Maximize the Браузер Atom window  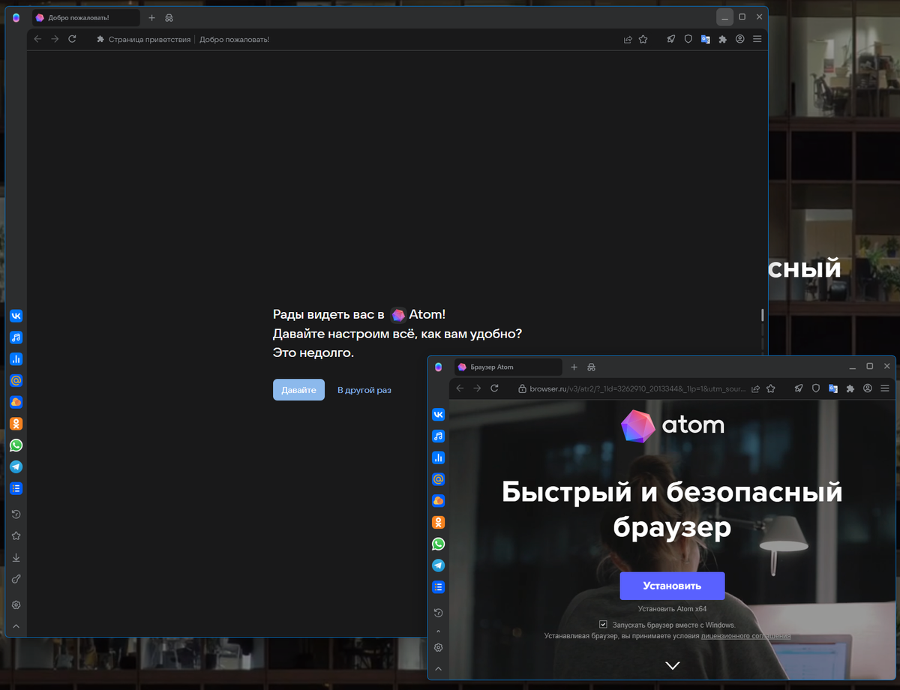(x=869, y=366)
